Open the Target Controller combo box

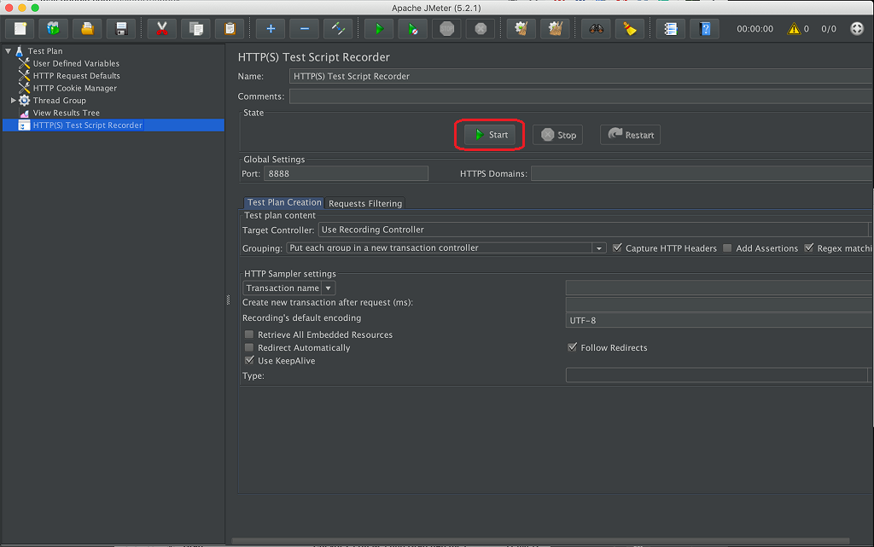click(594, 230)
